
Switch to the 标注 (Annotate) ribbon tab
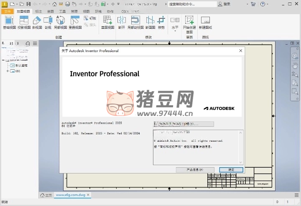(38, 12)
